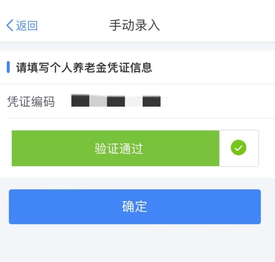Screen dimensions: 275x262
Task: Click the gray background below 确定 button
Action: click(135, 244)
